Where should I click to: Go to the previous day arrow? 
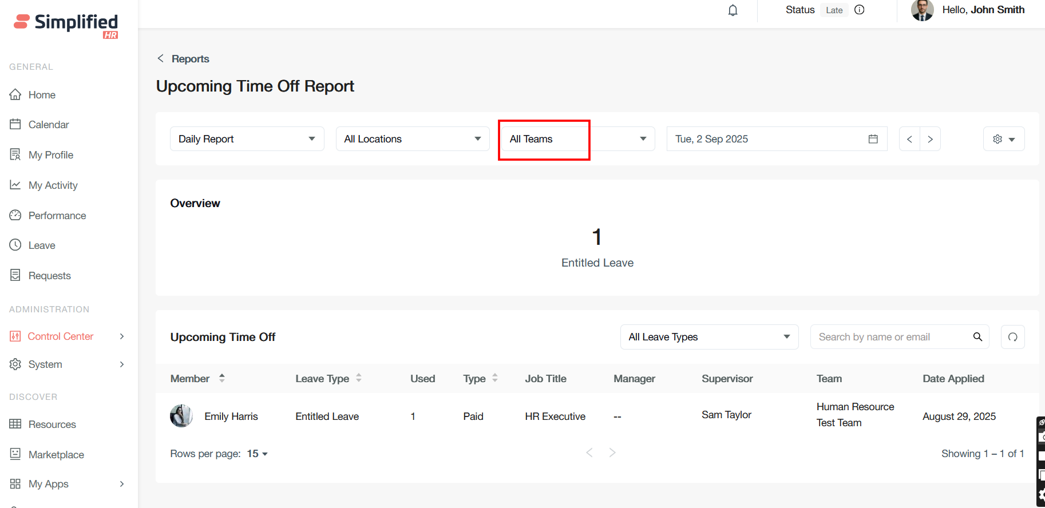tap(909, 139)
